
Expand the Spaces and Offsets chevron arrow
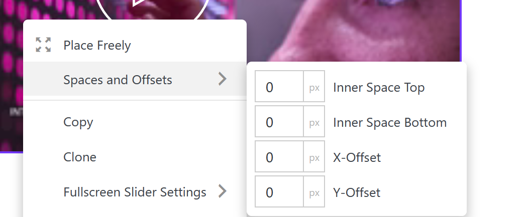point(223,79)
